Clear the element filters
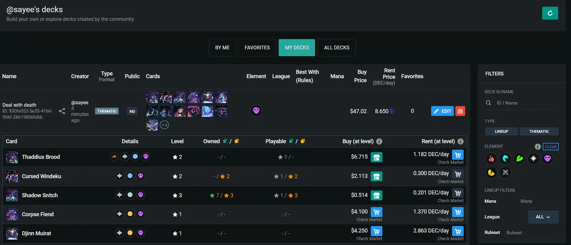Viewport: 571px width, 245px height. pos(551,146)
